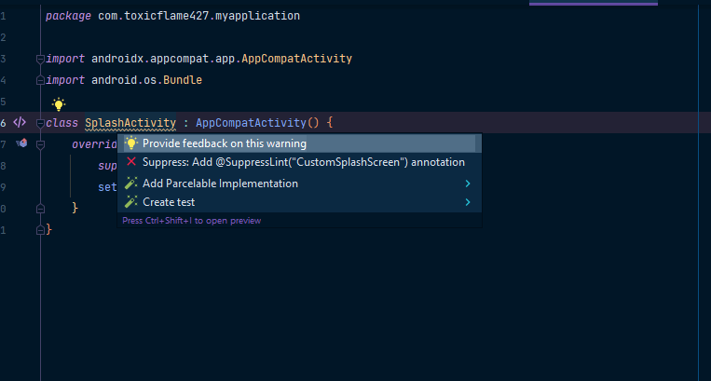Click the Press Ctrl+Shift+I to open preview hint
The image size is (711, 381).
tap(191, 221)
